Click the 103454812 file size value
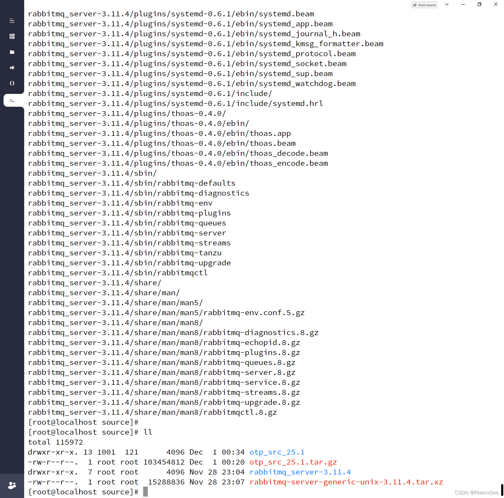This screenshot has height=498, width=504. pyautogui.click(x=164, y=462)
